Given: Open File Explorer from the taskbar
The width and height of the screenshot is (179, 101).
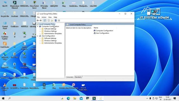Looking at the screenshot, I should pyautogui.click(x=75, y=98).
